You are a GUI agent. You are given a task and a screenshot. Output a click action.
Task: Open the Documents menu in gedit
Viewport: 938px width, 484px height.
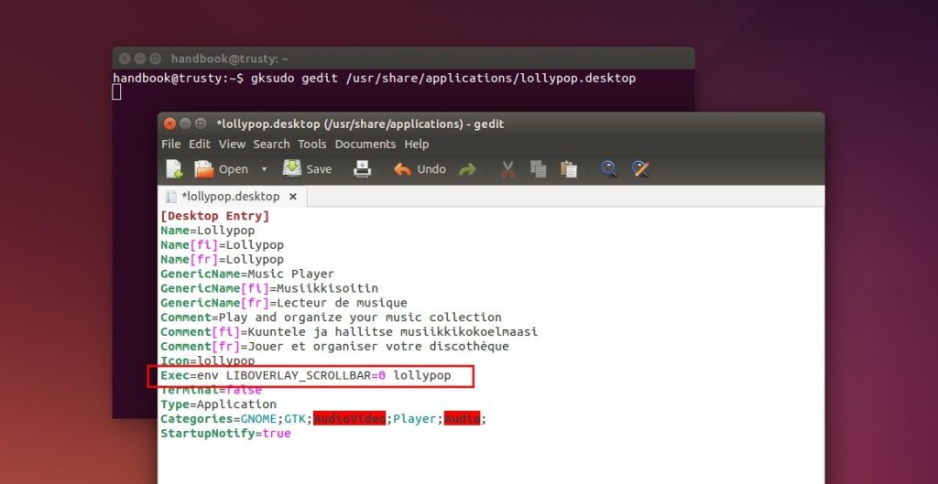(365, 144)
